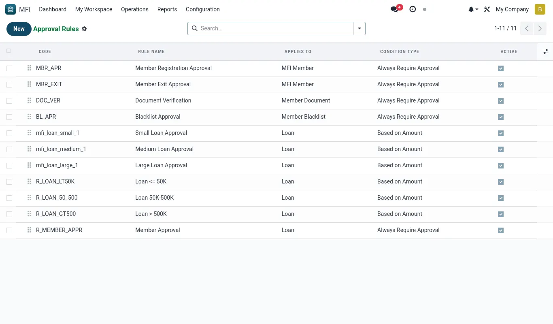553x324 pixels.
Task: Open the notification bell menu
Action: [x=473, y=9]
